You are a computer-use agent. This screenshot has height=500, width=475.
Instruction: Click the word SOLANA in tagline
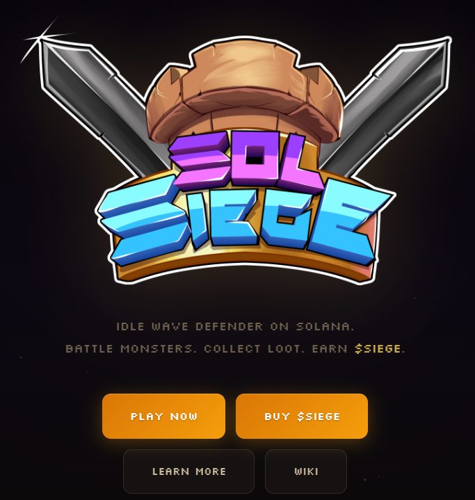pos(323,327)
